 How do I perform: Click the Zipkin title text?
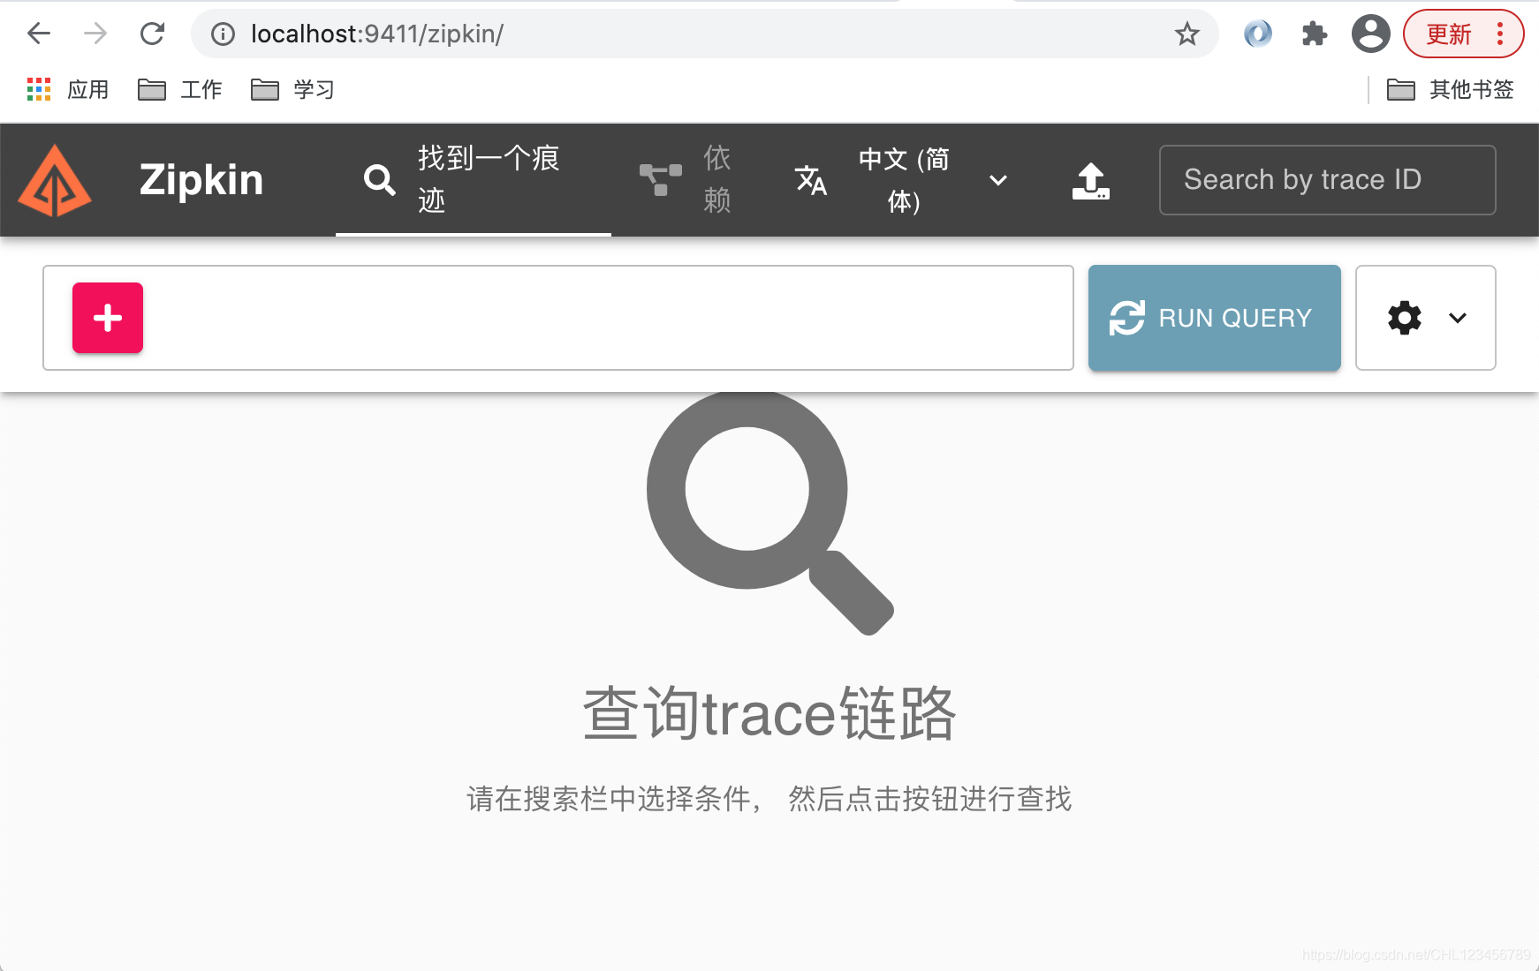click(201, 180)
